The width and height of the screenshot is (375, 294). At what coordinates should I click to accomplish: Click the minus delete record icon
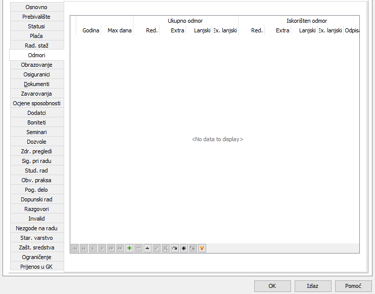point(138,248)
